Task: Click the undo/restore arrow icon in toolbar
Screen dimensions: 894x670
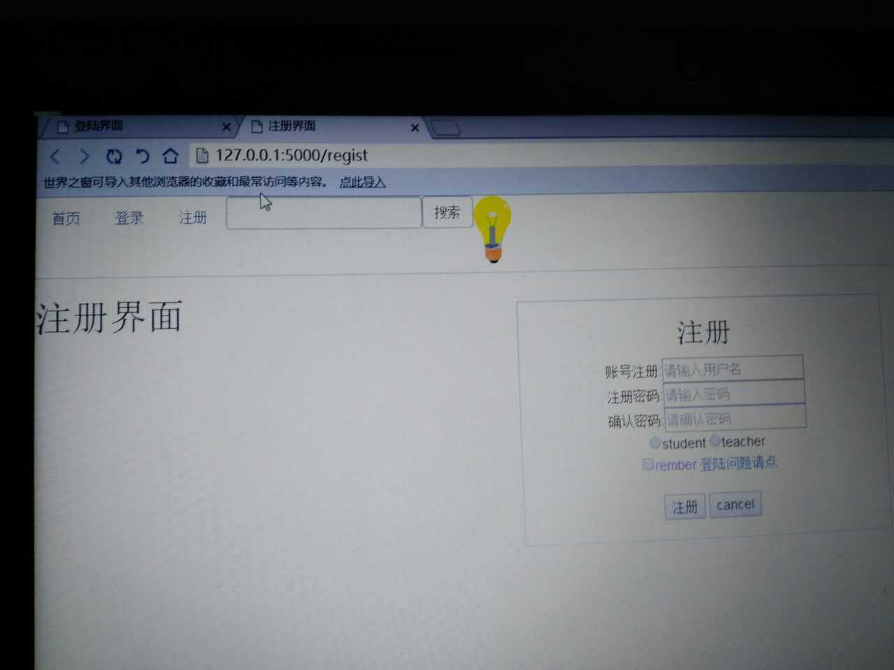Action: 142,156
